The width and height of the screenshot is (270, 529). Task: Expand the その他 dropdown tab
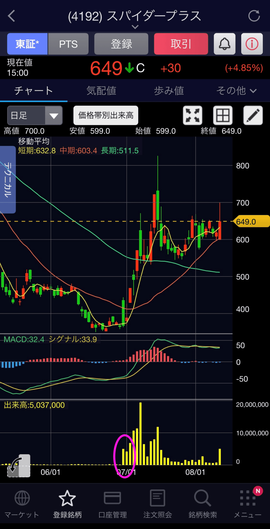click(236, 91)
